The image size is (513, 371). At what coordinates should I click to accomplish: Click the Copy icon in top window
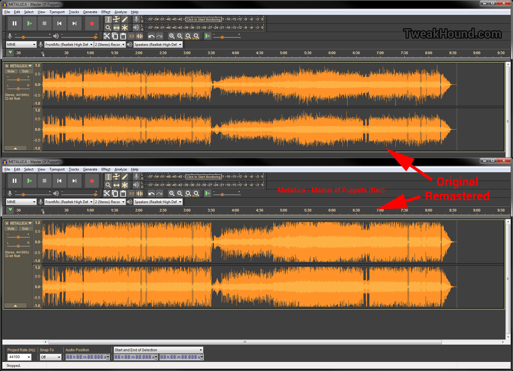[115, 36]
